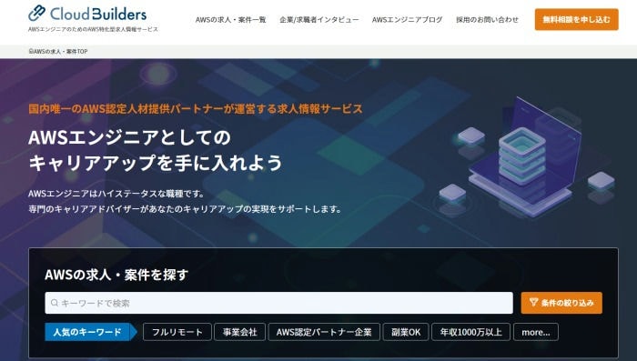Select AWS認定パートナー企業 keyword tag
The height and width of the screenshot is (361, 637).
pos(324,332)
